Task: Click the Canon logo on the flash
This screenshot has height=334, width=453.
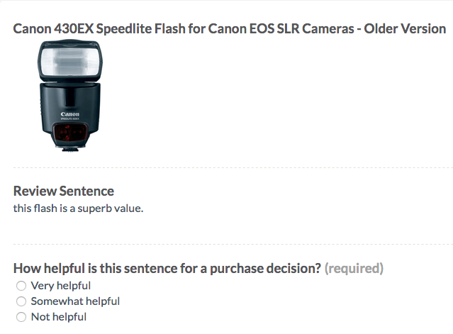Action: [69, 113]
